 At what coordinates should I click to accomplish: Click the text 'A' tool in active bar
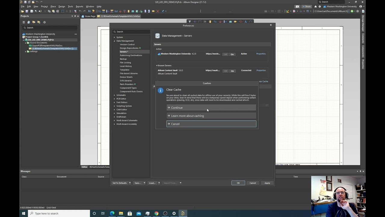[245, 22]
